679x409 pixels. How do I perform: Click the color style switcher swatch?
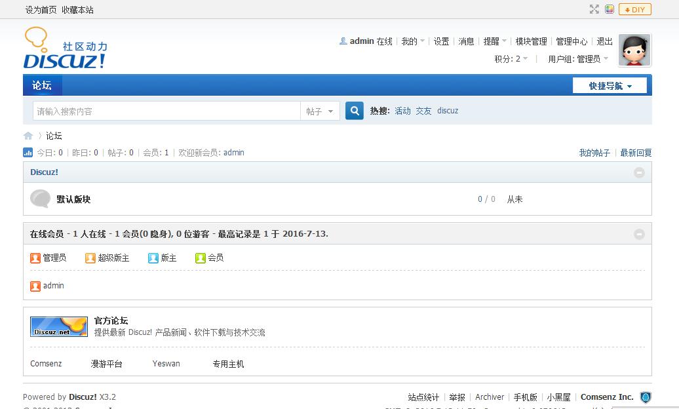click(x=610, y=9)
